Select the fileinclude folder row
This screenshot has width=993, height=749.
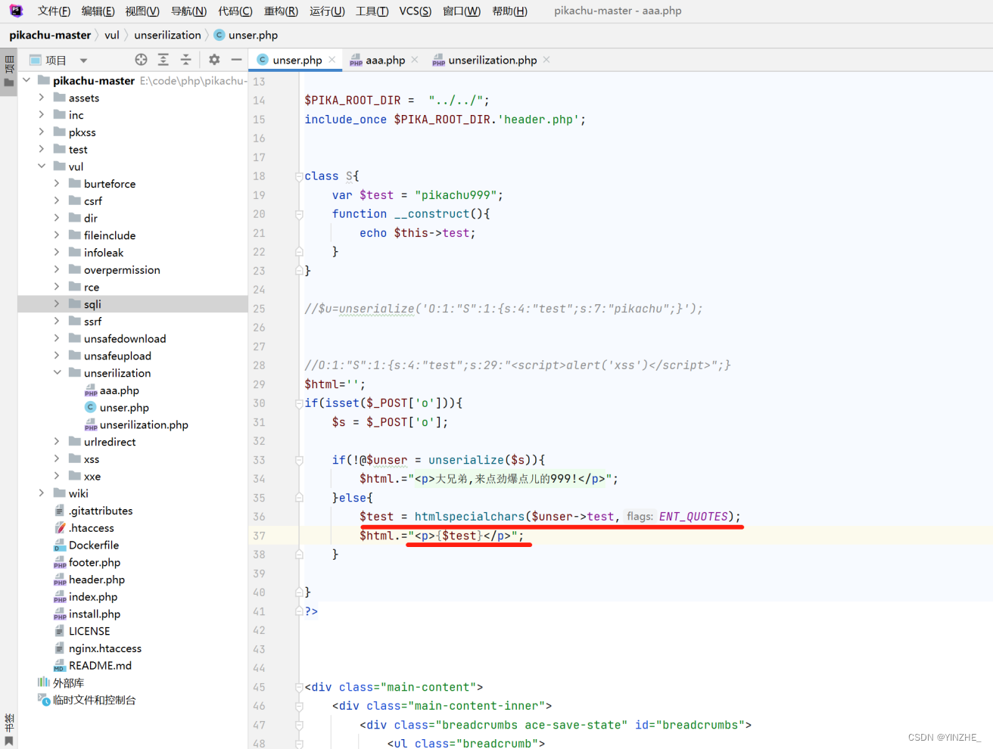[132, 235]
